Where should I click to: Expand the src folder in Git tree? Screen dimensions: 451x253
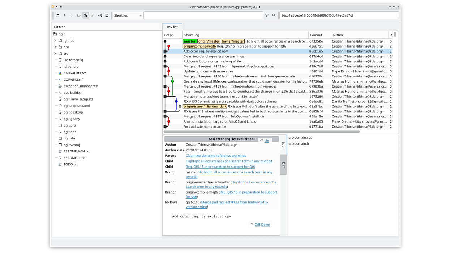point(55,54)
